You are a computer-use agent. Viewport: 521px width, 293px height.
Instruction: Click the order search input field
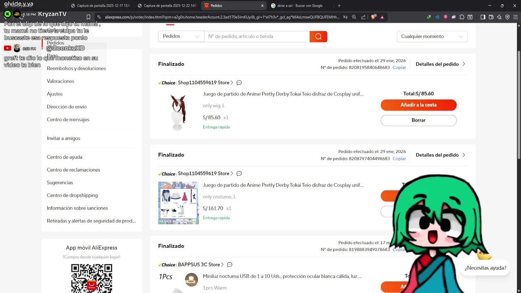pyautogui.click(x=257, y=36)
